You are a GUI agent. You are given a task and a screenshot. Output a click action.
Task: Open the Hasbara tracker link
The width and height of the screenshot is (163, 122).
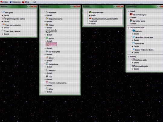(97, 13)
